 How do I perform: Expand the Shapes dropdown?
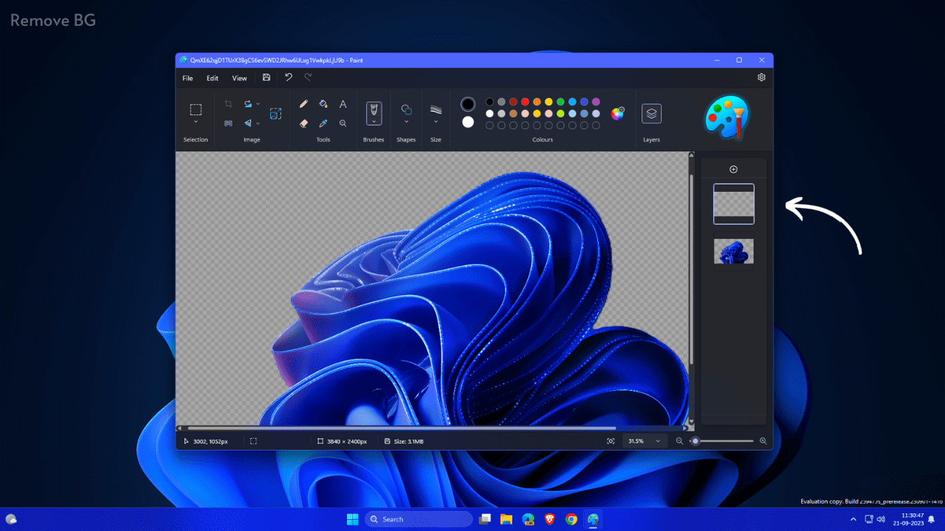(406, 122)
